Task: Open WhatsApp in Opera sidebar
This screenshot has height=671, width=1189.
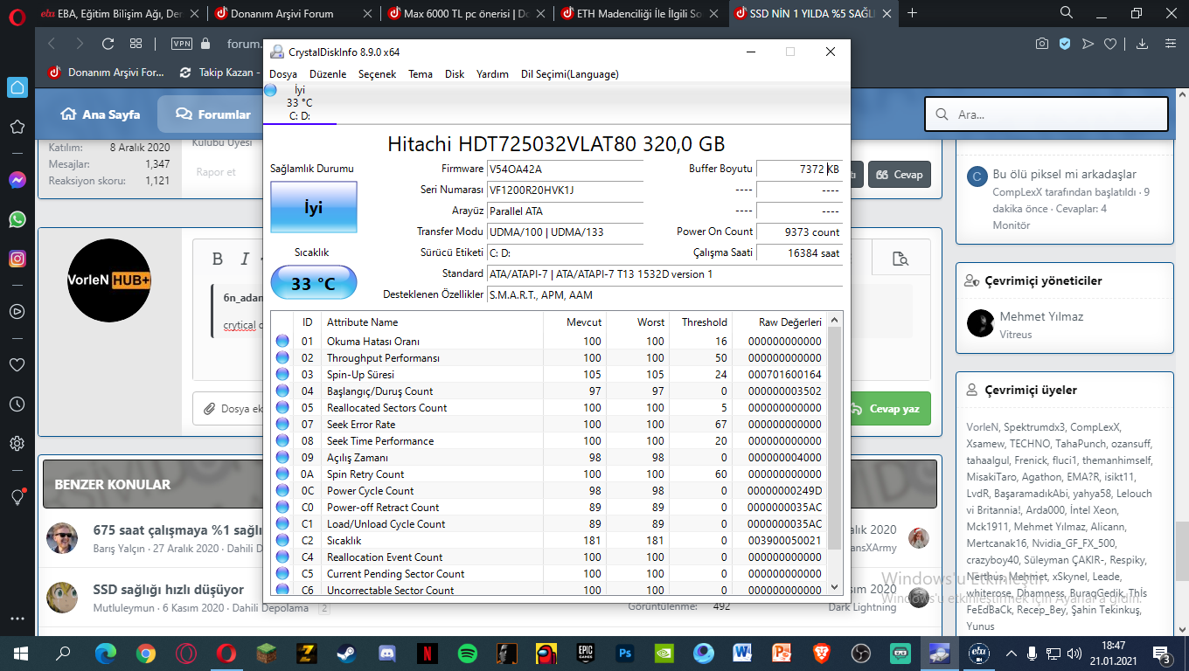Action: [17, 219]
